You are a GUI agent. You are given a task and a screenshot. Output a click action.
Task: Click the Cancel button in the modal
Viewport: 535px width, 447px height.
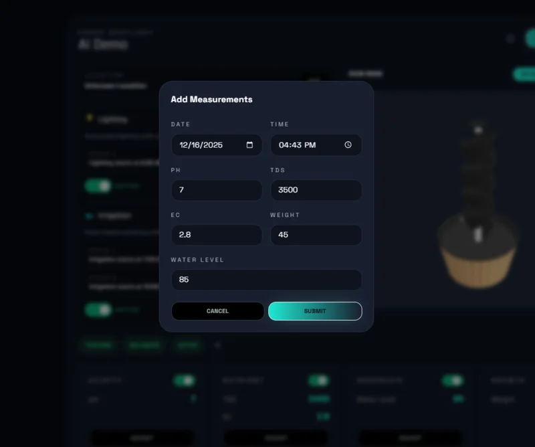click(x=218, y=311)
